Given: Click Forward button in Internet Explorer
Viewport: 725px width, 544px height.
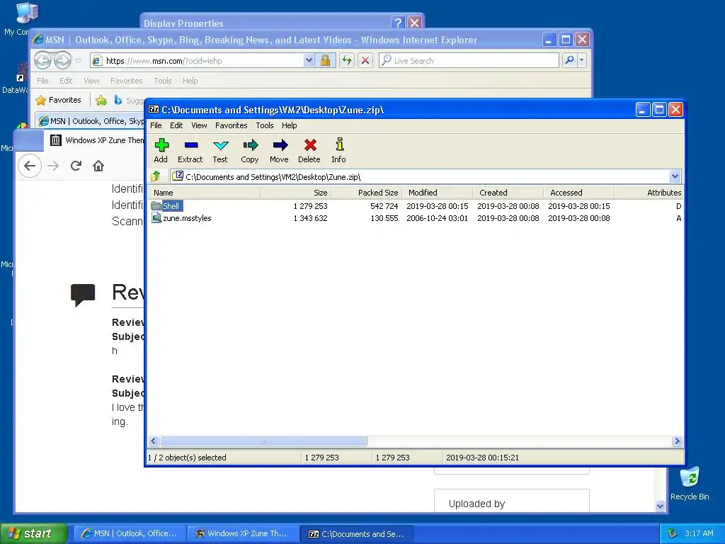Looking at the screenshot, I should click(62, 60).
